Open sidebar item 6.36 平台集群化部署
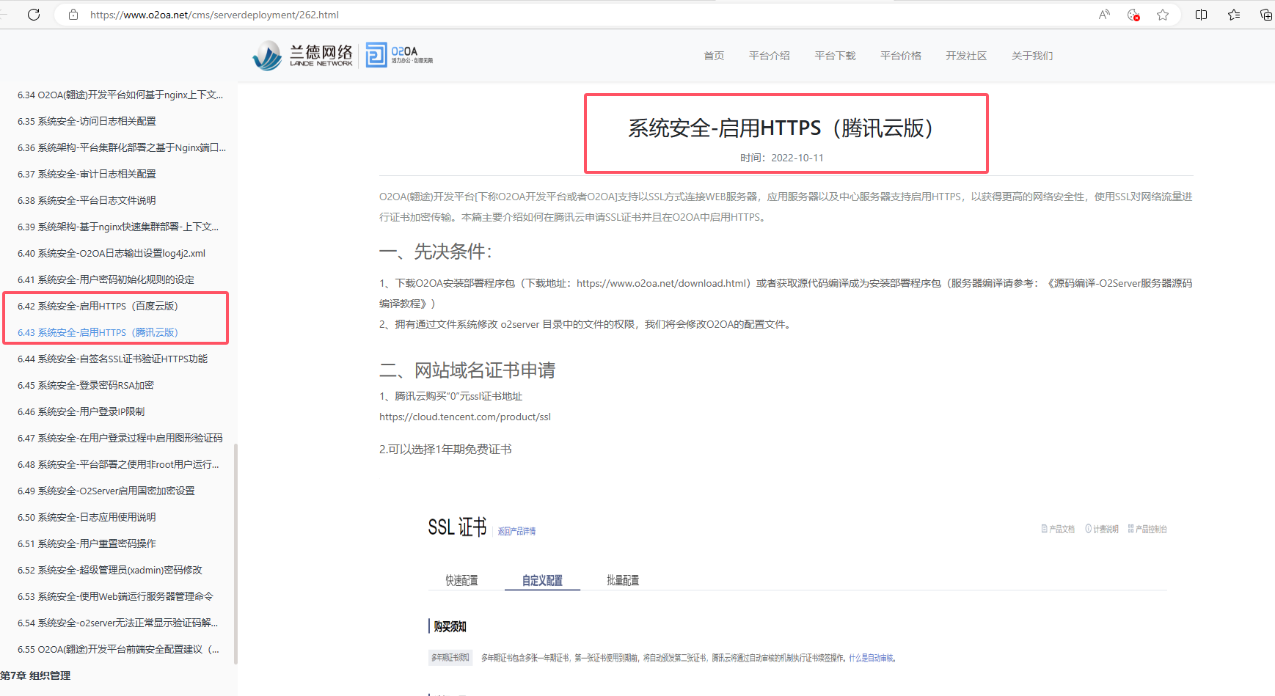This screenshot has width=1275, height=696. pyautogui.click(x=122, y=147)
